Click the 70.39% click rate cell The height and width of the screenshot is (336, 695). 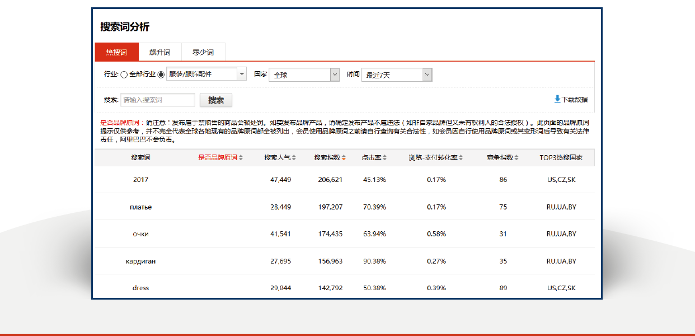pos(374,207)
